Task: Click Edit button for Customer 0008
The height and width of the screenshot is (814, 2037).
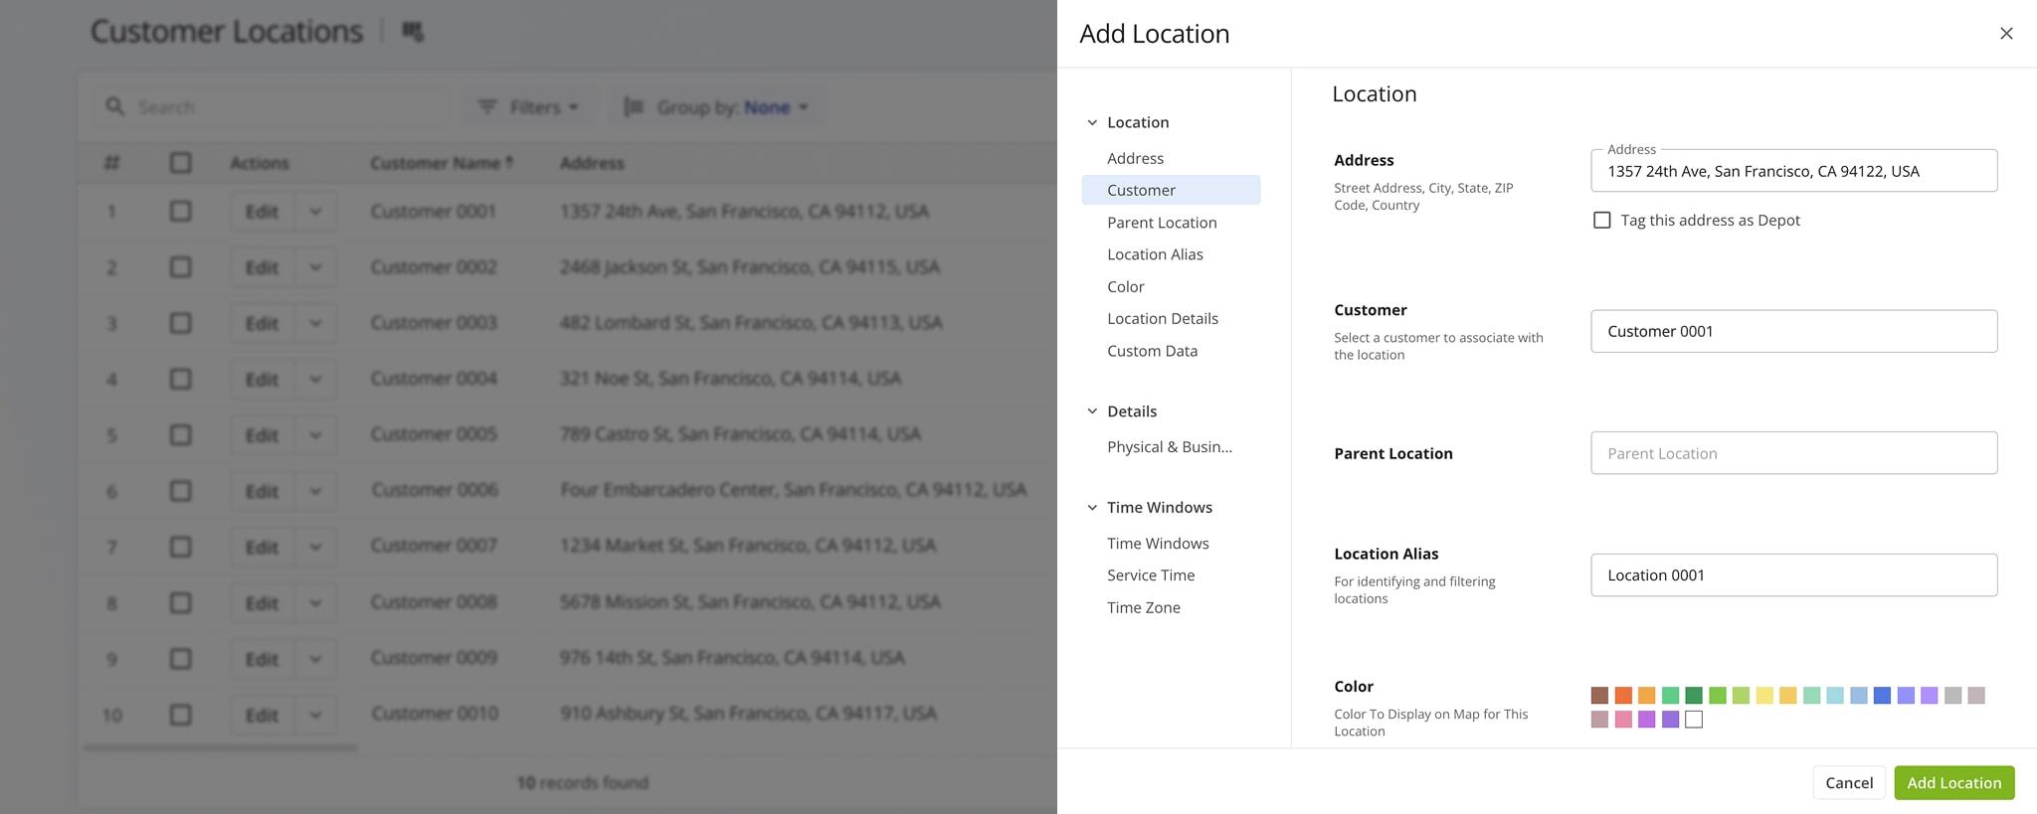Action: (x=263, y=602)
